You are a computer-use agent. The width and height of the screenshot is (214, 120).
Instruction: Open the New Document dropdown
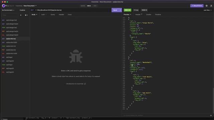tap(30, 6)
